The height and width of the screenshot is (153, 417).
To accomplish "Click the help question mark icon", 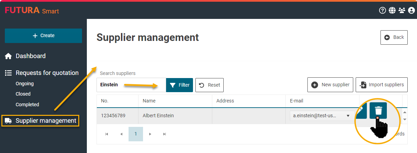I will pos(382,11).
